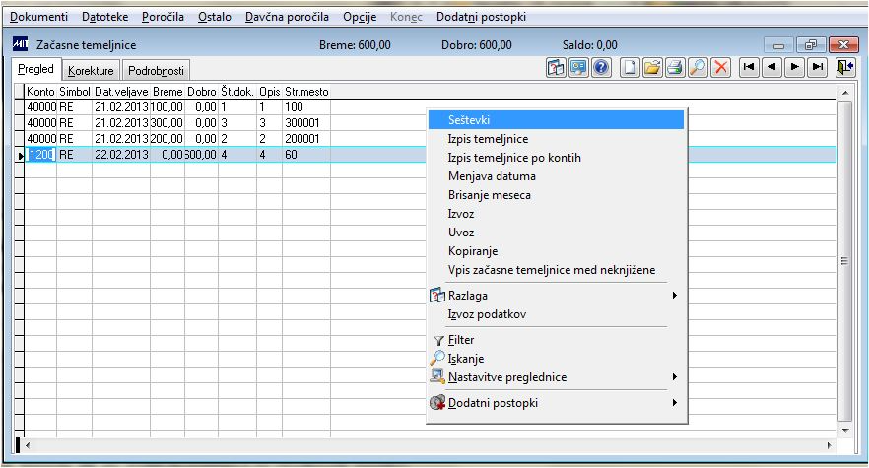Select Kopiranje menu entry
This screenshot has height=468, width=869.
556,251
